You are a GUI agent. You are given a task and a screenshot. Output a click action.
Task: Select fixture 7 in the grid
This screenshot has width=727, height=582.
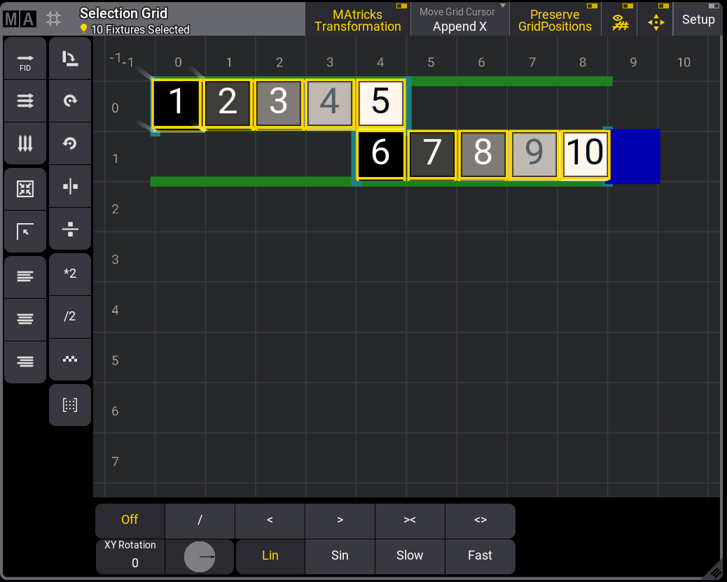(431, 153)
